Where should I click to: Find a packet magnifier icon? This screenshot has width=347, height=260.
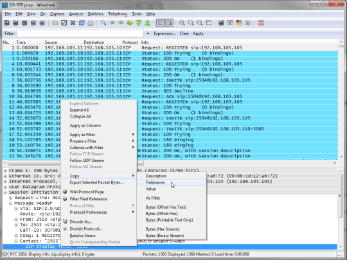point(103,22)
